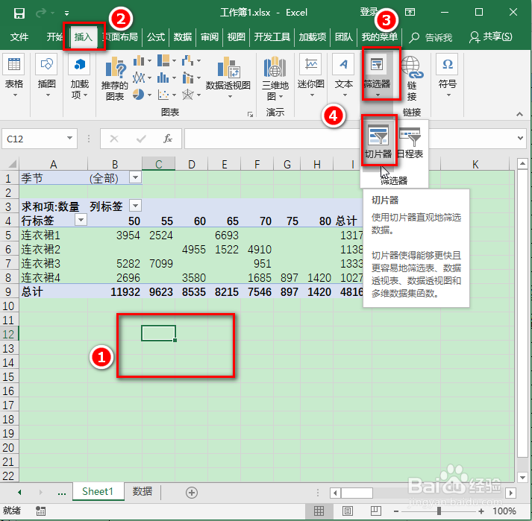Open the Share (共享) button

tap(491, 37)
